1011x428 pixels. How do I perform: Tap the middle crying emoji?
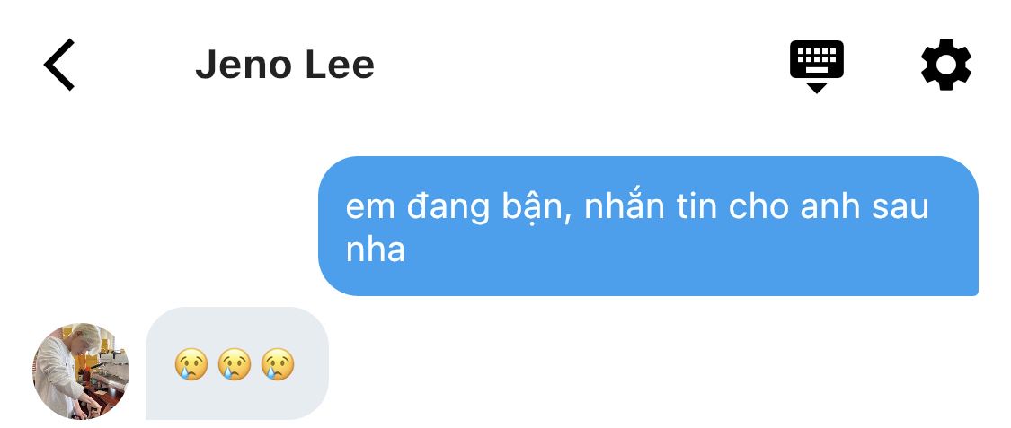point(235,364)
